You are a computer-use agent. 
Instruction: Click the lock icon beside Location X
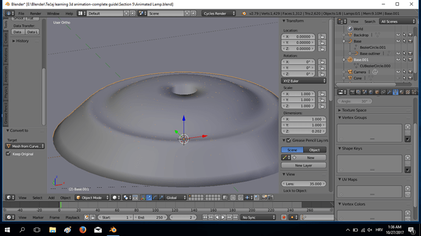coord(322,37)
